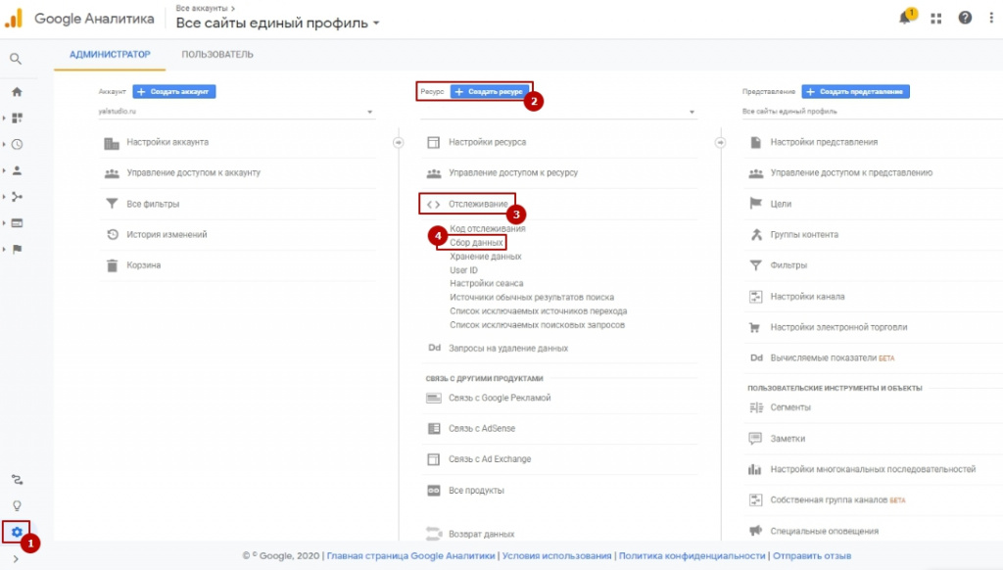Click the megaphone icon beside Специальные оповещения
Screen dimensions: 1003x570
(755, 531)
